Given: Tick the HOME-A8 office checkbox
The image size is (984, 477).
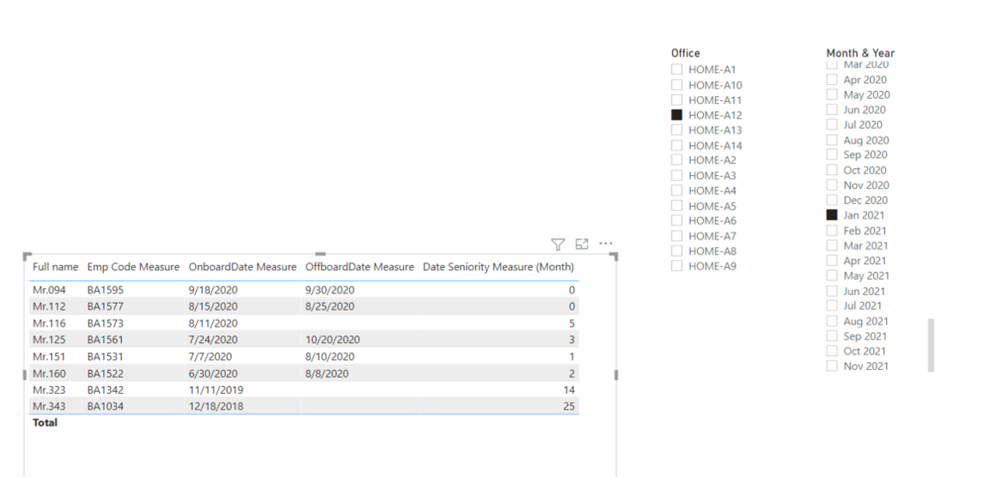Looking at the screenshot, I should (676, 251).
